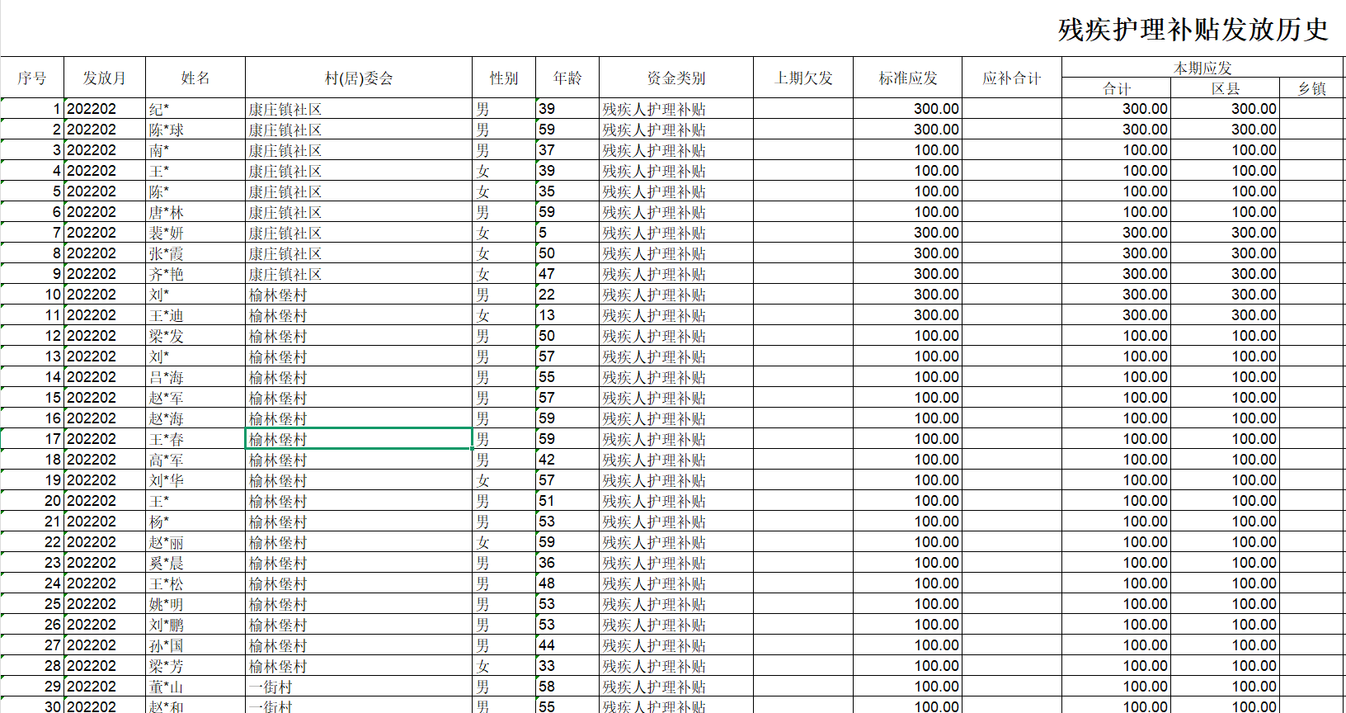Image resolution: width=1346 pixels, height=713 pixels.
Task: Select the 应补合计 column header
Action: (x=1012, y=78)
